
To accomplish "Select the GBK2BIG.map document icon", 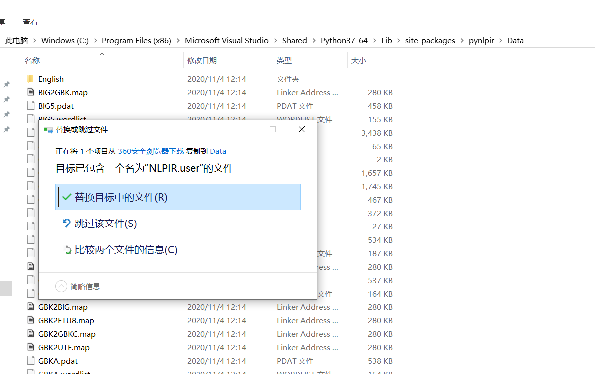I will click(31, 307).
